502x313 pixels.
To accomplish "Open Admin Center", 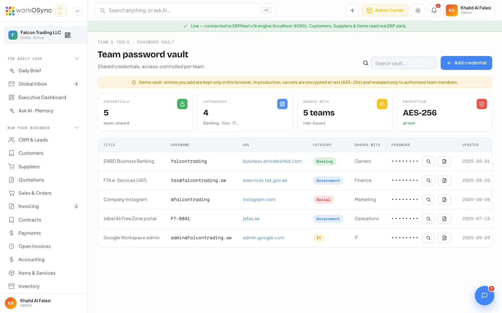I will 385,10.
